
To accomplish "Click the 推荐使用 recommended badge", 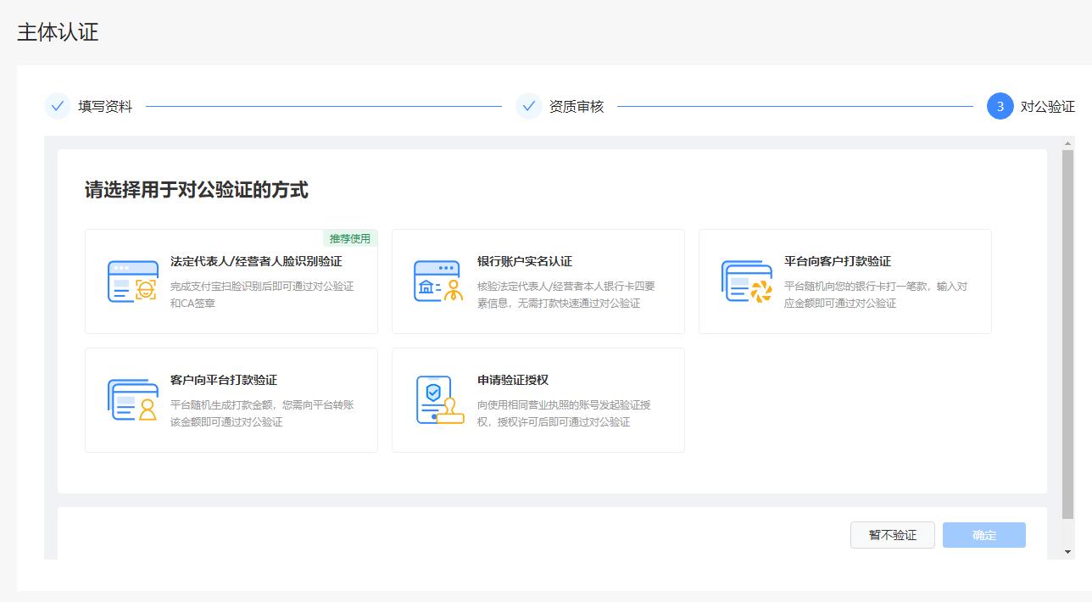I will (x=350, y=238).
